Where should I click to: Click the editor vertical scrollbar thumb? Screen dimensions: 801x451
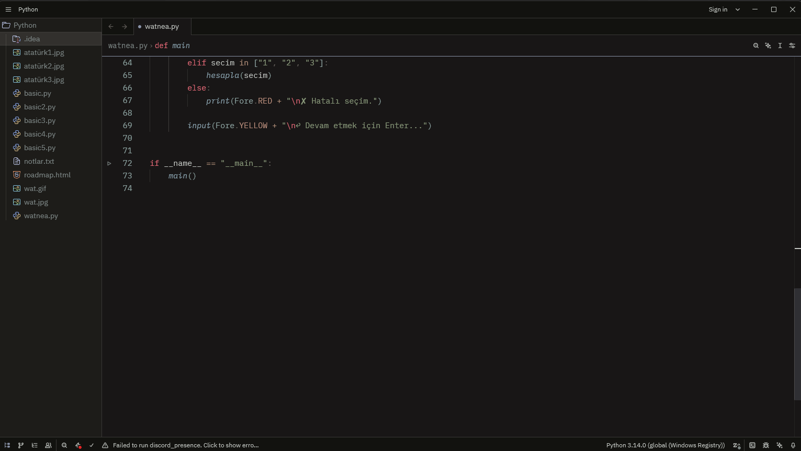point(797,344)
